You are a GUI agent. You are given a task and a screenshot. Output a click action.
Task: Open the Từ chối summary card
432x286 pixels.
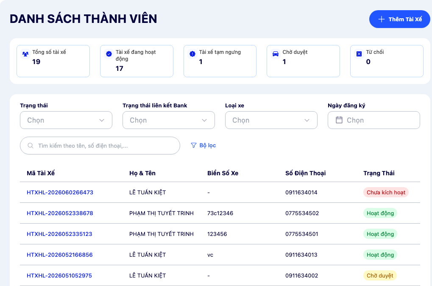[387, 61]
